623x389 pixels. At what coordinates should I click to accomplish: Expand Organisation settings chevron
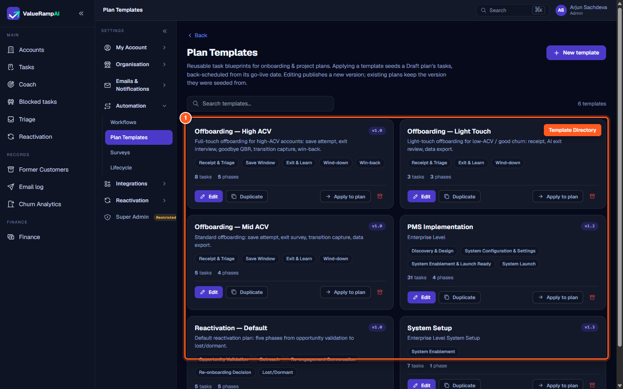(164, 64)
